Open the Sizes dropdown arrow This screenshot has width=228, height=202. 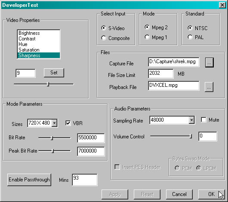point(54,123)
